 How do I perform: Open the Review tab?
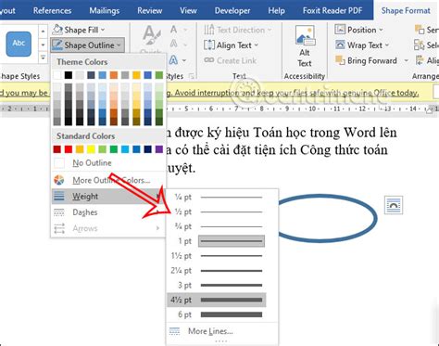point(150,11)
